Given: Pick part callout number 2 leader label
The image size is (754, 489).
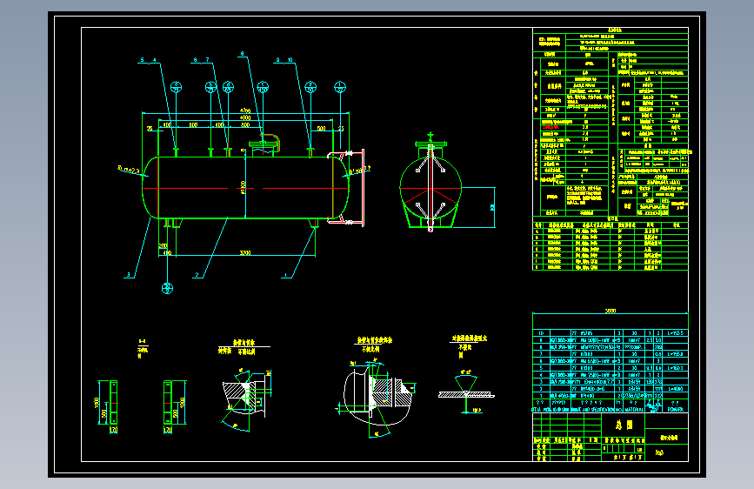Looking at the screenshot, I should [x=197, y=275].
